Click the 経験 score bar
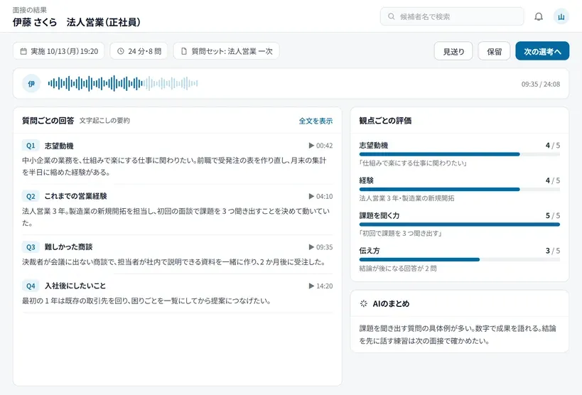Viewport: 582px width, 395px height. point(460,190)
